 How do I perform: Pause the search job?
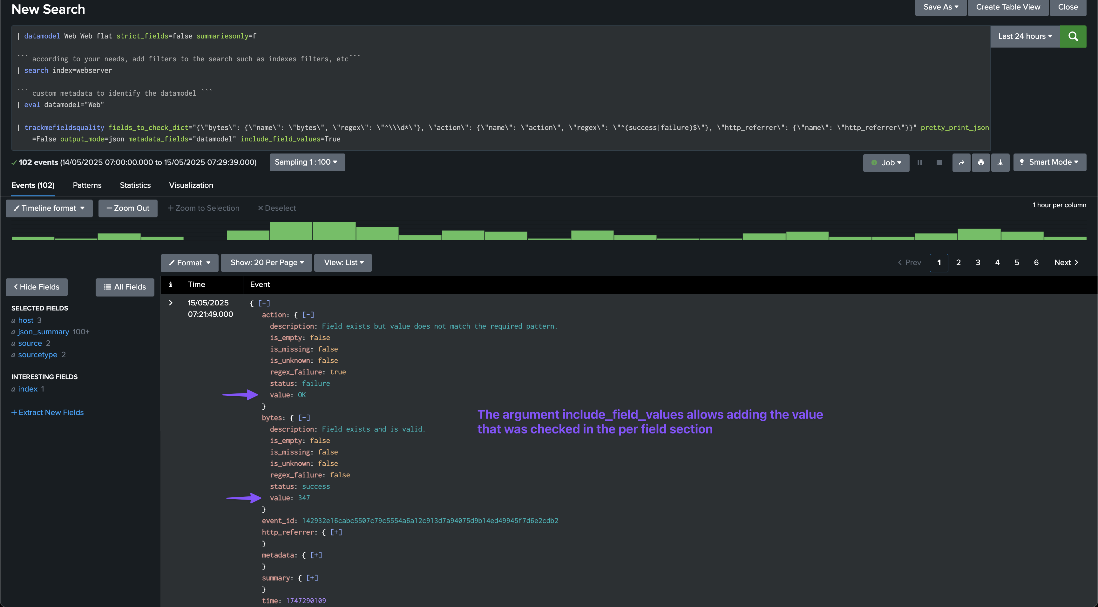tap(919, 162)
